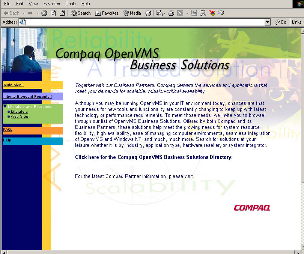Open the History pane clock icon
Screen dimensions: 304x254
tap(148, 13)
